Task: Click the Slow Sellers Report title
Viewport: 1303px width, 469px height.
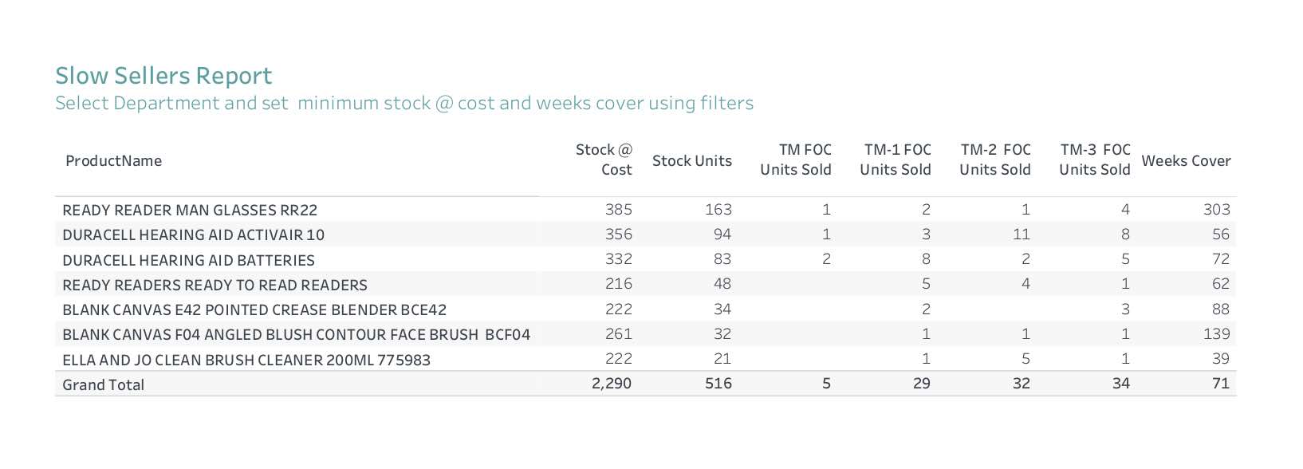Action: pyautogui.click(x=163, y=76)
